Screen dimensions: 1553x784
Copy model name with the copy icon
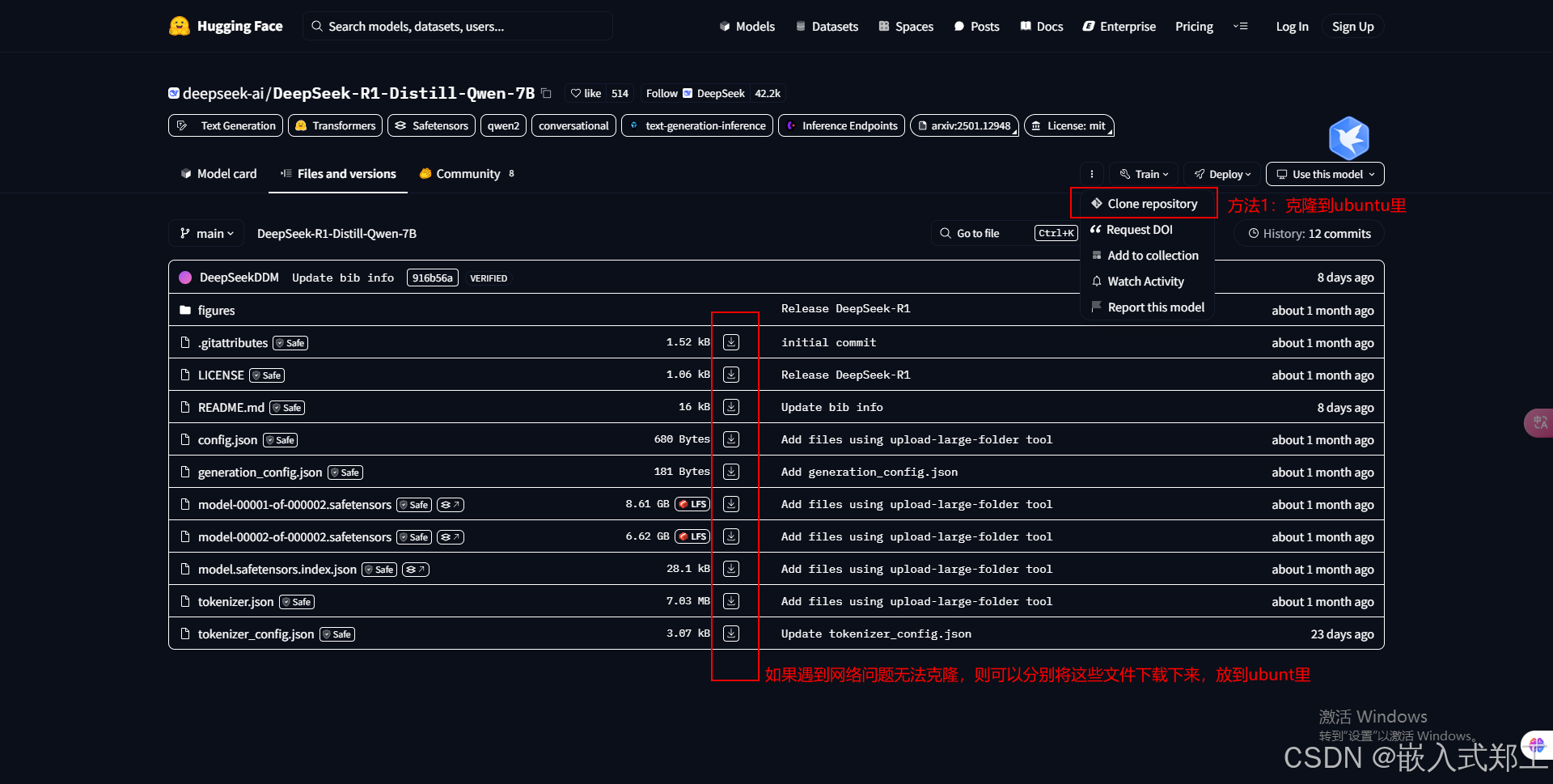click(x=546, y=93)
